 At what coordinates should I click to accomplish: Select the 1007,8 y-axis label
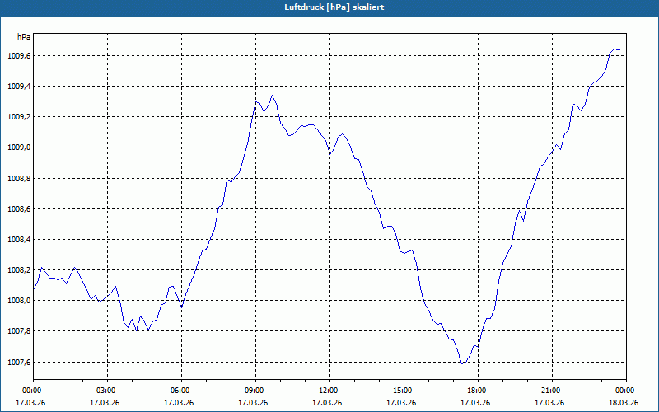click(x=18, y=331)
